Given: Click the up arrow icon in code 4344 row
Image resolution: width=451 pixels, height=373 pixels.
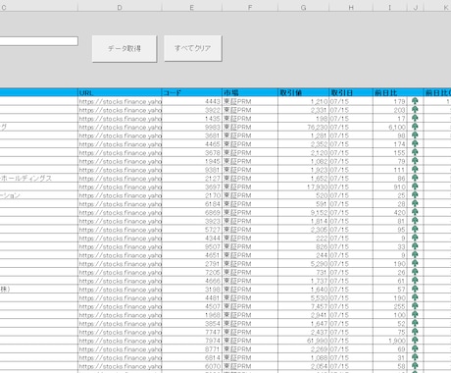Looking at the screenshot, I should click(x=415, y=238).
